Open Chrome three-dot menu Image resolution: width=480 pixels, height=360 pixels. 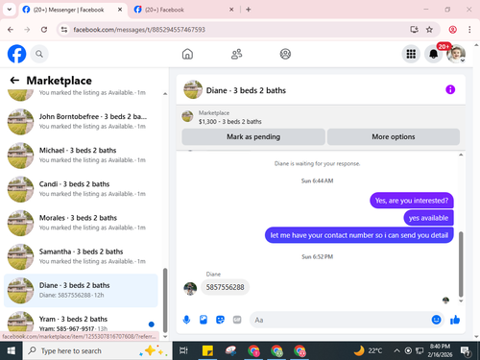coord(469,30)
